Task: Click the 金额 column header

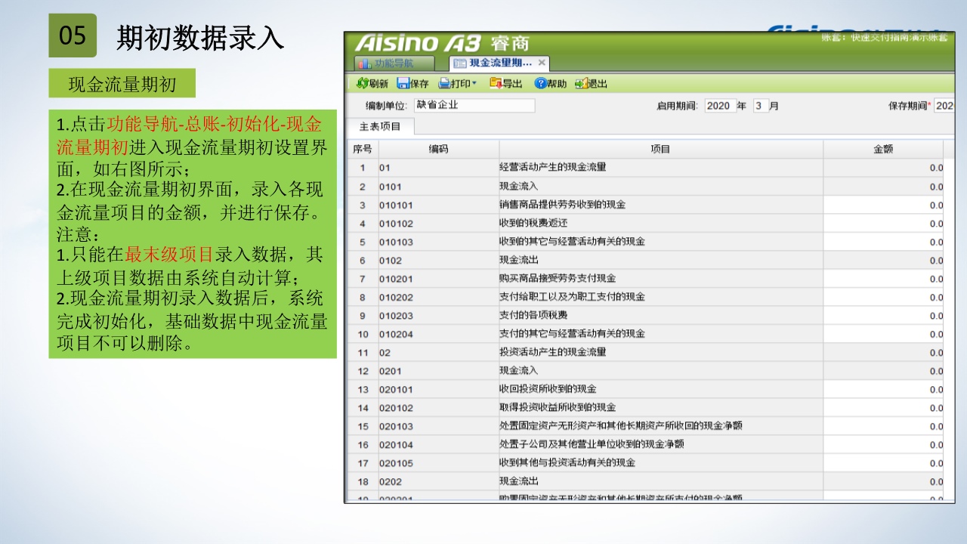Action: tap(882, 149)
